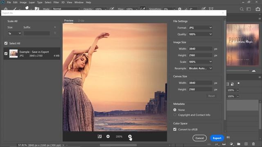Click the Photoshop app logo icon
Image resolution: width=262 pixels, height=147 pixels.
(x=2, y=2)
